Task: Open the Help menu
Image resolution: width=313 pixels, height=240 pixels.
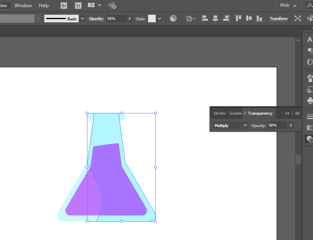Action: tap(44, 6)
